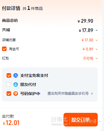Screen dimensions: 104x131
Task: Expand the 淘金币 ¥0.89 chevron
Action: pos(97,49)
